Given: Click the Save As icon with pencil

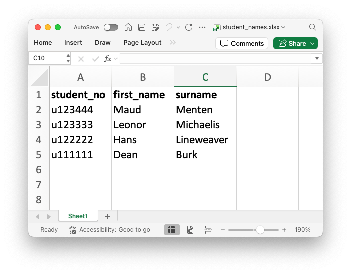Looking at the screenshot, I should pos(155,27).
